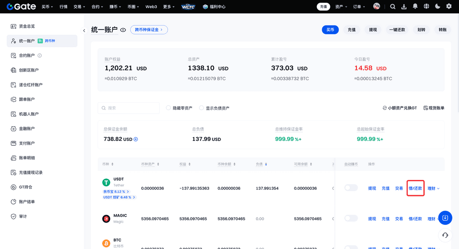Click the 一键还款 button
The width and height of the screenshot is (459, 249).
click(x=397, y=30)
